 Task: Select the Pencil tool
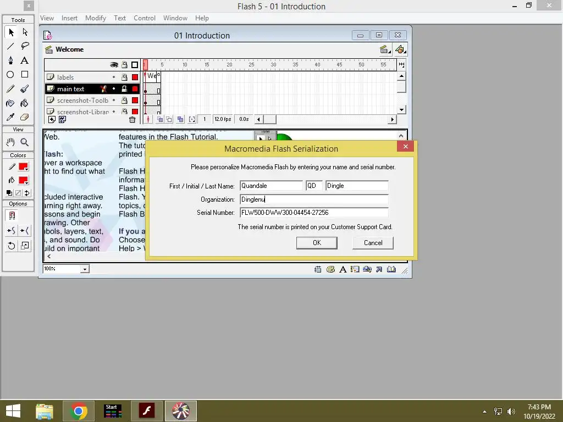[x=11, y=88]
